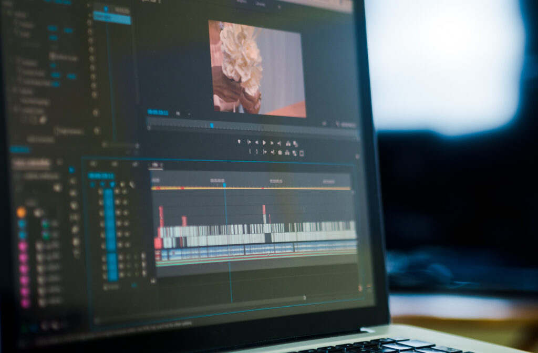This screenshot has height=353, width=538.
Task: Click the Program Monitor blue timecode
Action: pyautogui.click(x=158, y=112)
